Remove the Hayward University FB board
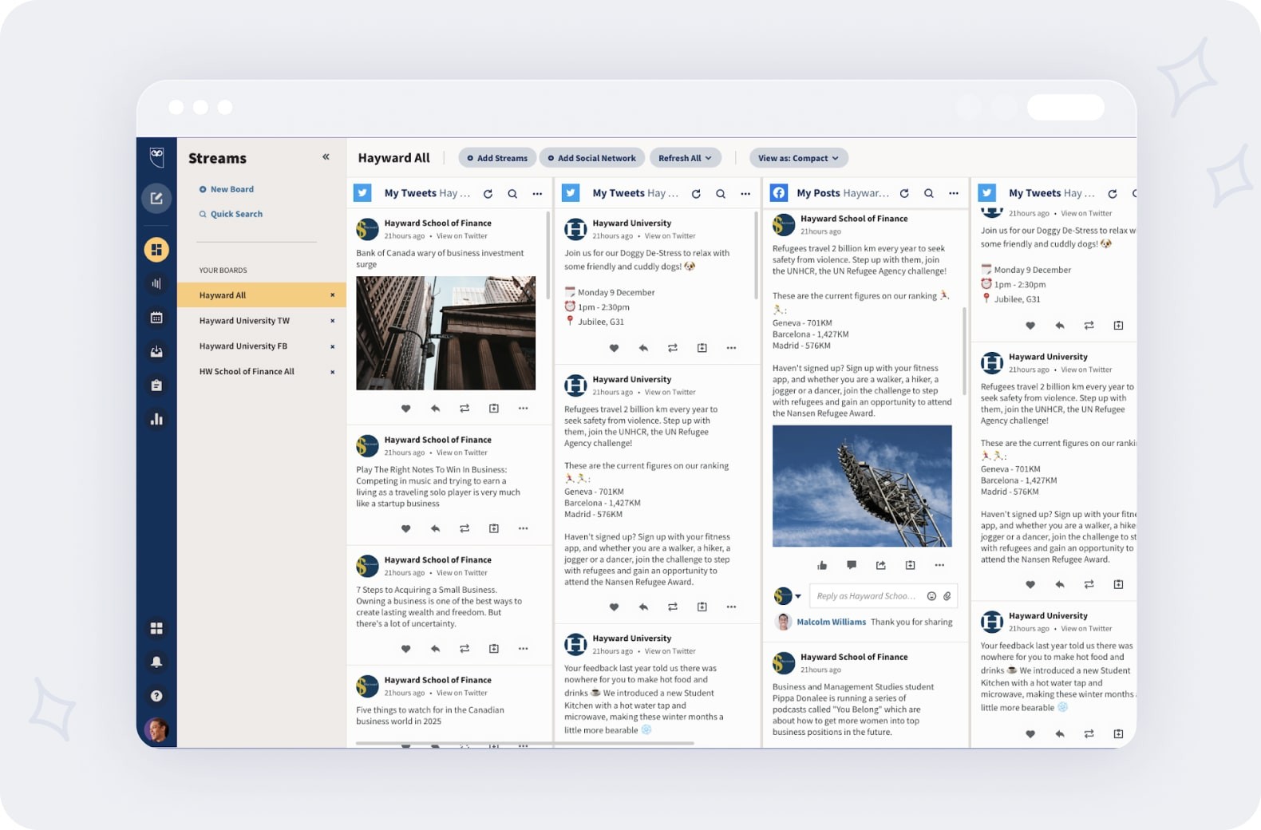 [333, 346]
